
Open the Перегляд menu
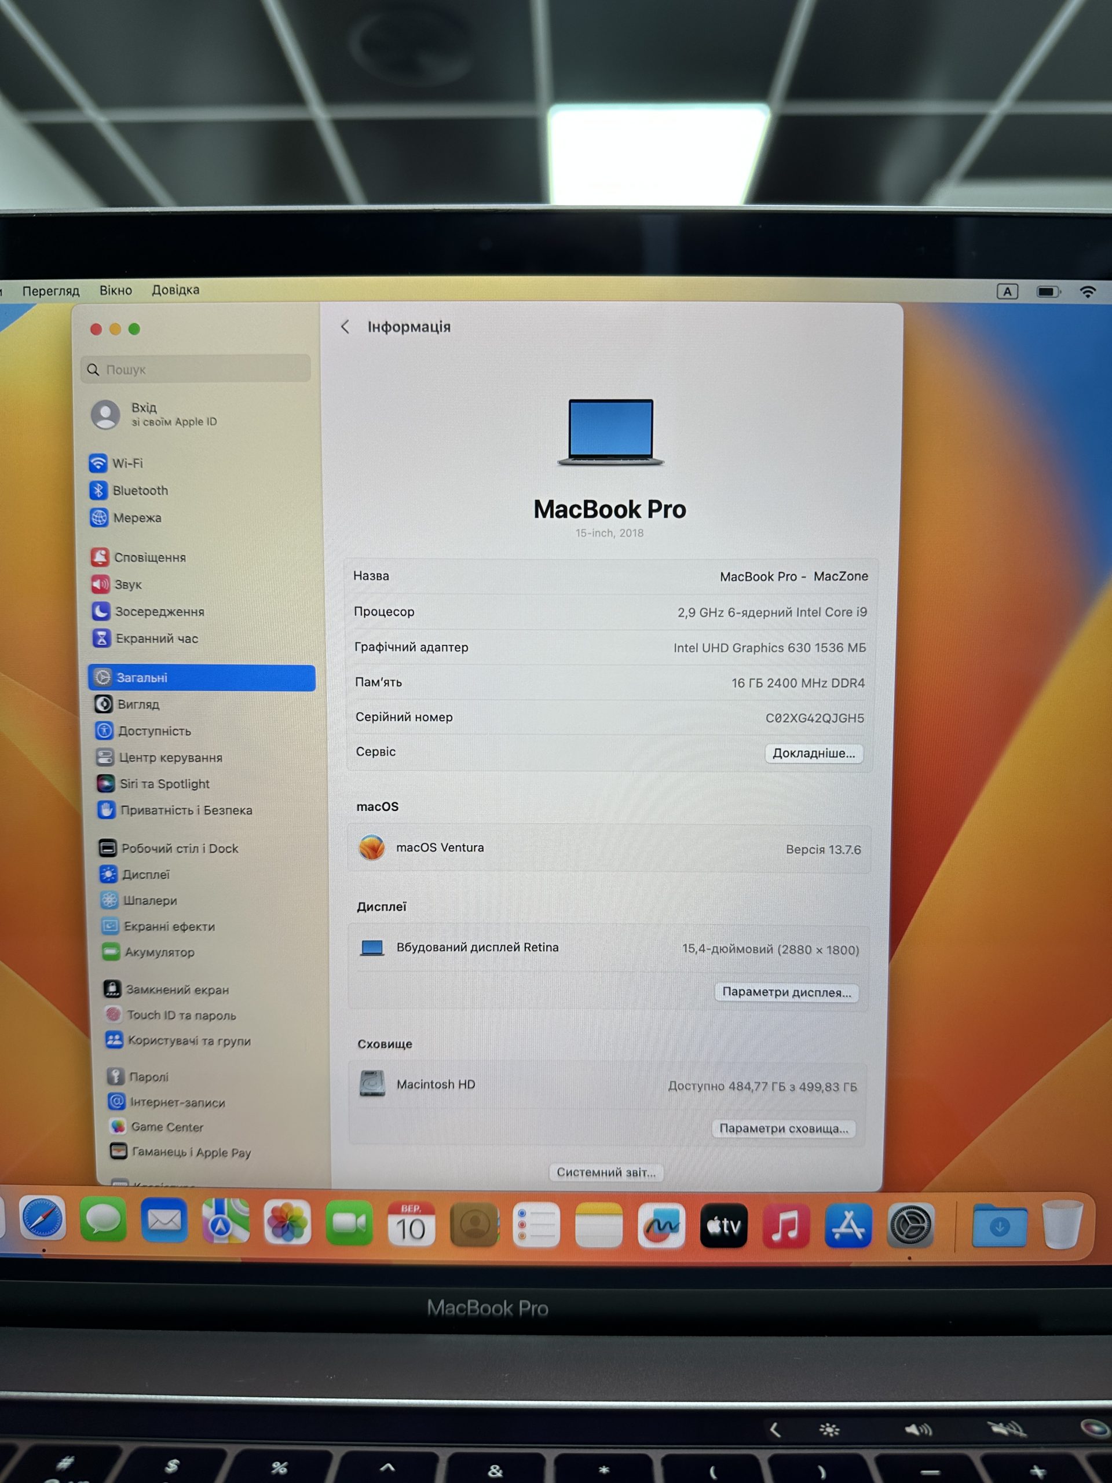pyautogui.click(x=51, y=291)
